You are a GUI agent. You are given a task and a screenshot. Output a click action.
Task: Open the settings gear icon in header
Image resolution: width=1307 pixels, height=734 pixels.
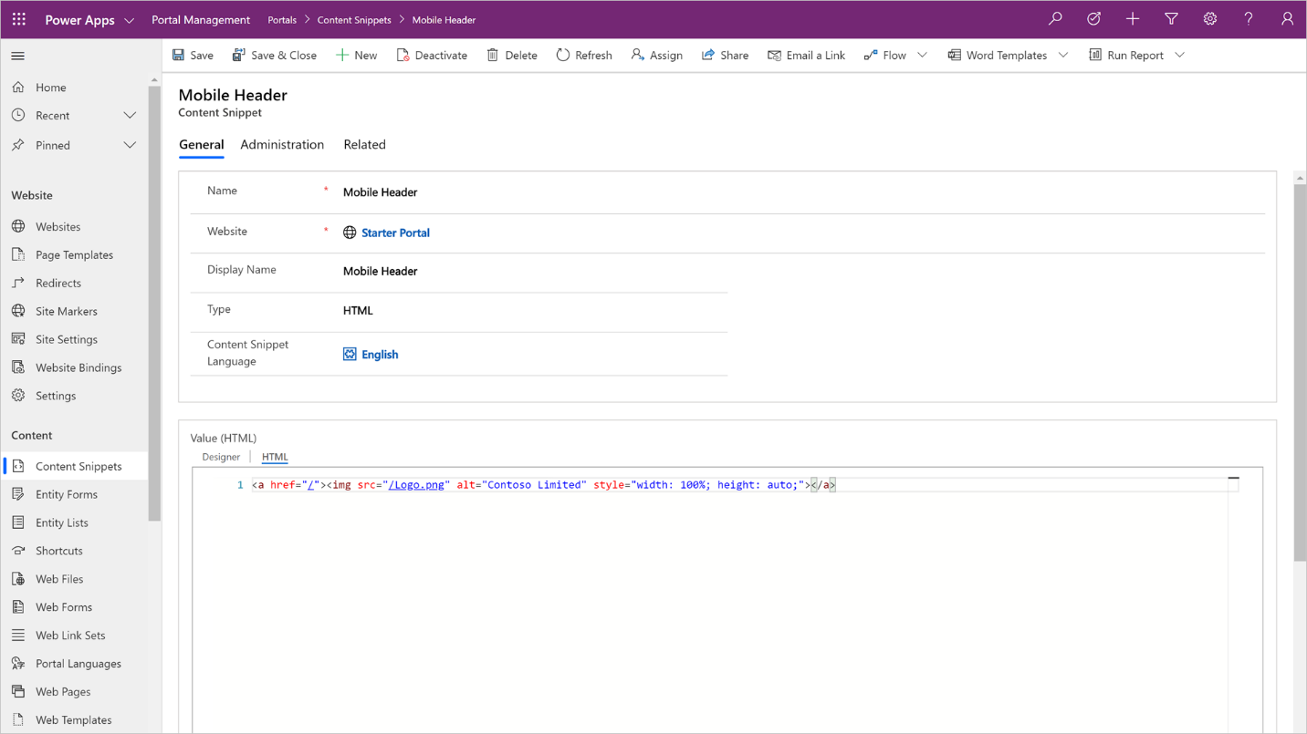click(x=1210, y=19)
